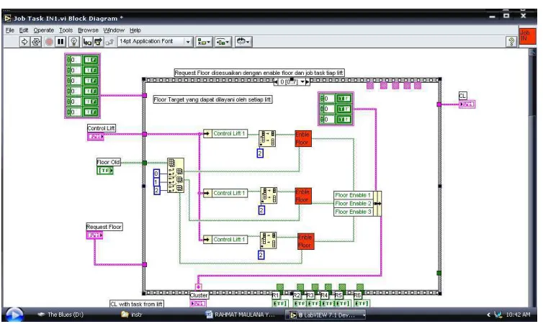Click the bottom Control Lift 1 unbundle node
Screen dimensions: 543x324
(x=225, y=240)
